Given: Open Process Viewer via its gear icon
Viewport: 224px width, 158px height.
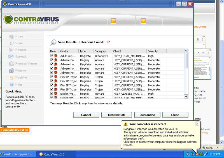Looking at the screenshot, I should (11, 64).
